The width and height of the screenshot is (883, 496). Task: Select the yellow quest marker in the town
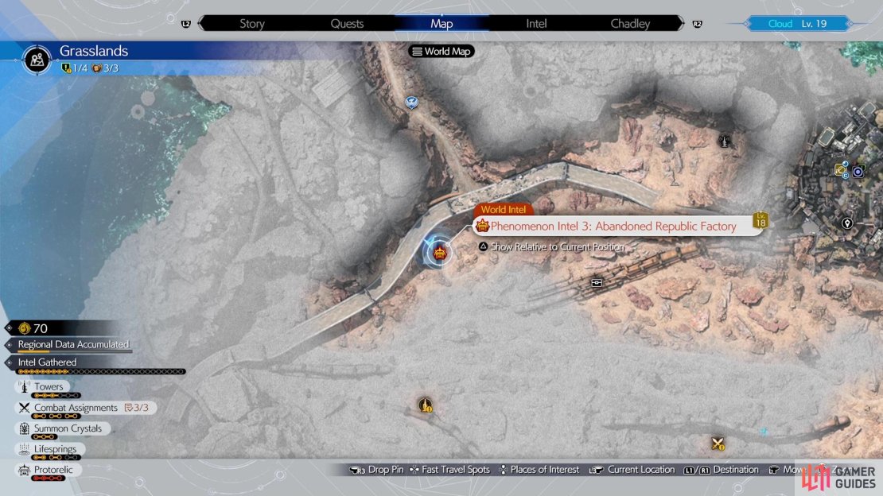tap(842, 169)
